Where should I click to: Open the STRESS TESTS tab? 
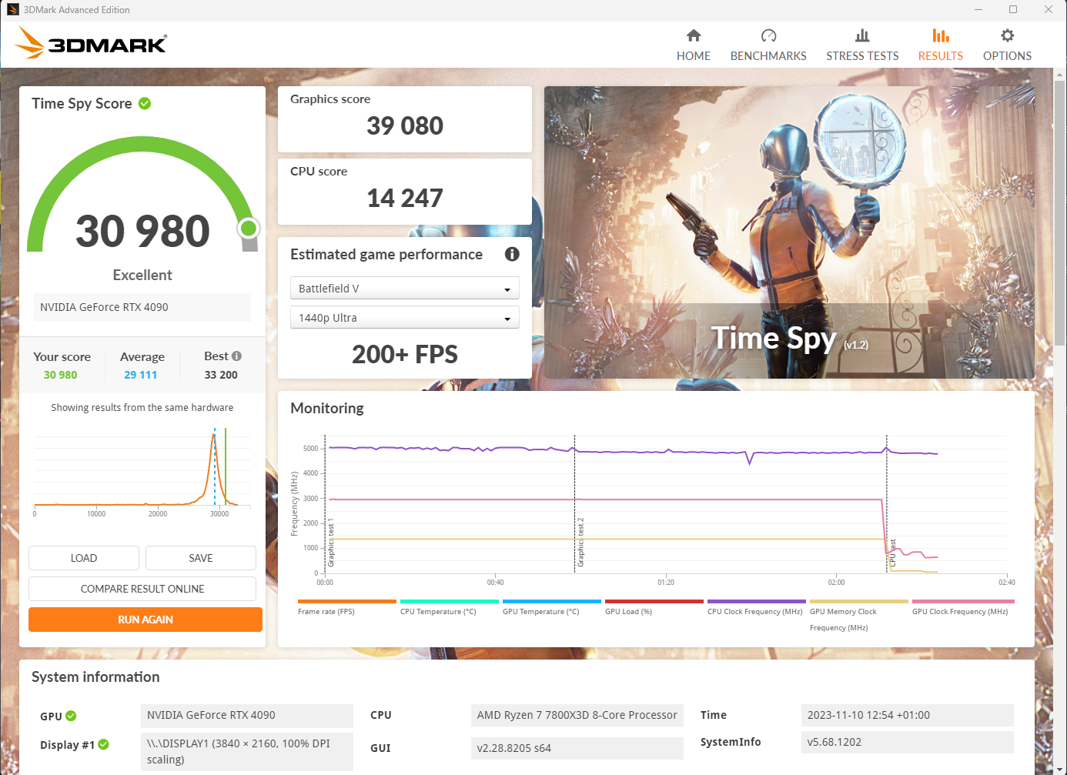(x=862, y=45)
